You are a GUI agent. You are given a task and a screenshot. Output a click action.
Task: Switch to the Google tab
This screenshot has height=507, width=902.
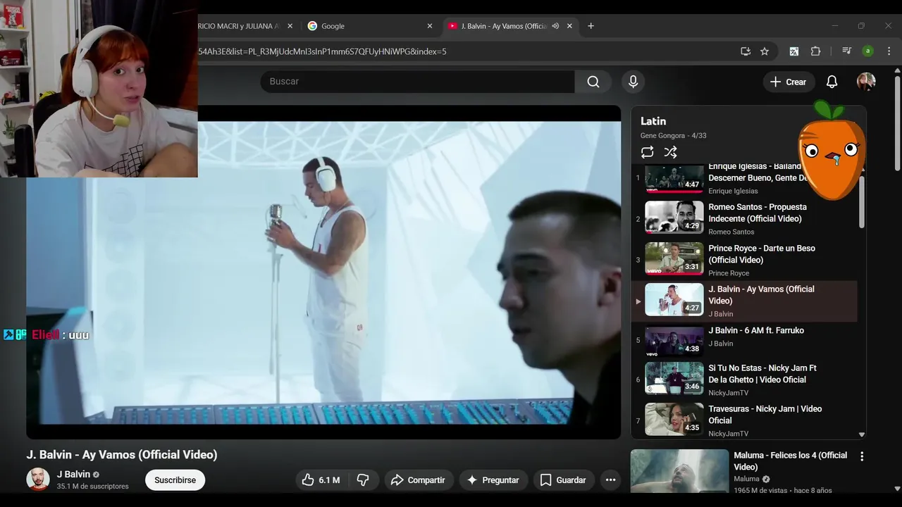click(x=371, y=26)
